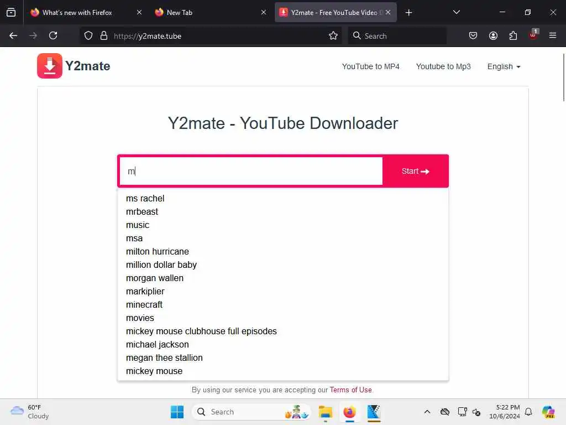Reload the current page
The height and width of the screenshot is (425, 566).
pos(53,35)
